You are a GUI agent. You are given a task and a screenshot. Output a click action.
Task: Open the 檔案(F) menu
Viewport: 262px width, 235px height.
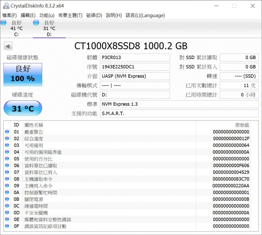click(10, 16)
